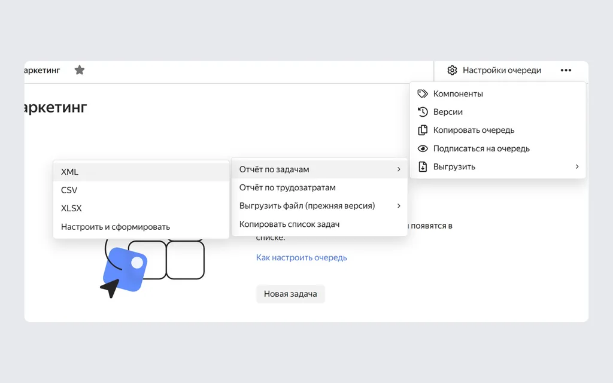The image size is (613, 383).
Task: Click the Выгрузить file download icon
Action: (x=423, y=167)
